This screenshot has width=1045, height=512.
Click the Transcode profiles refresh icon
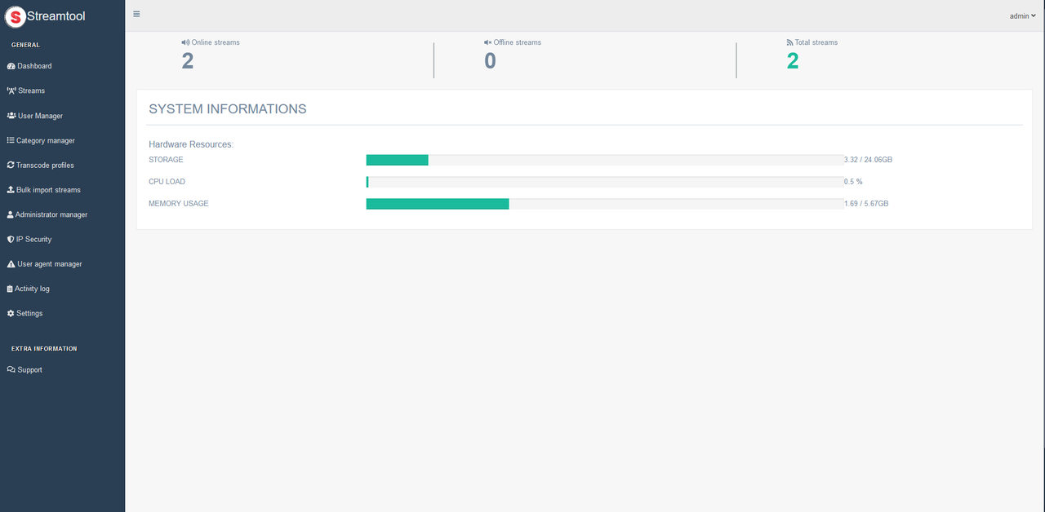pyautogui.click(x=11, y=165)
